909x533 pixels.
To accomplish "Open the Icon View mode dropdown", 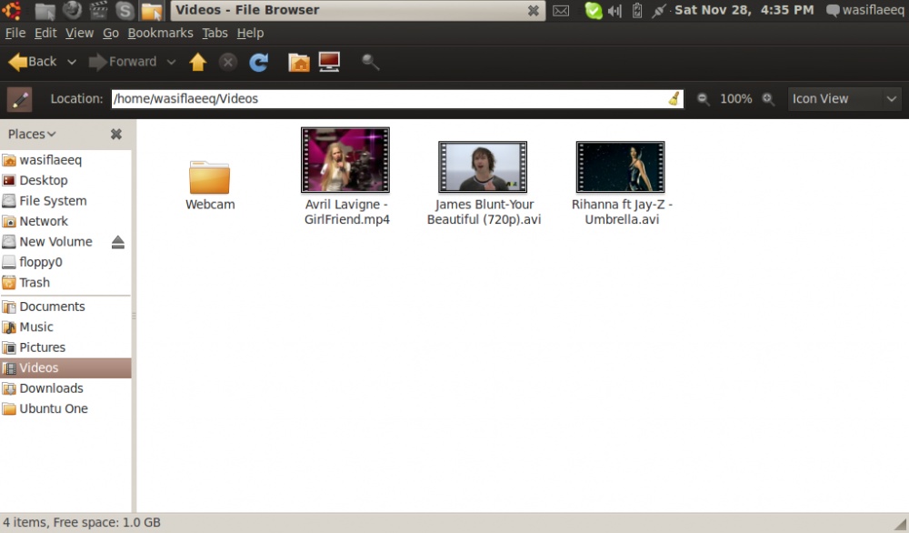I will click(x=844, y=98).
